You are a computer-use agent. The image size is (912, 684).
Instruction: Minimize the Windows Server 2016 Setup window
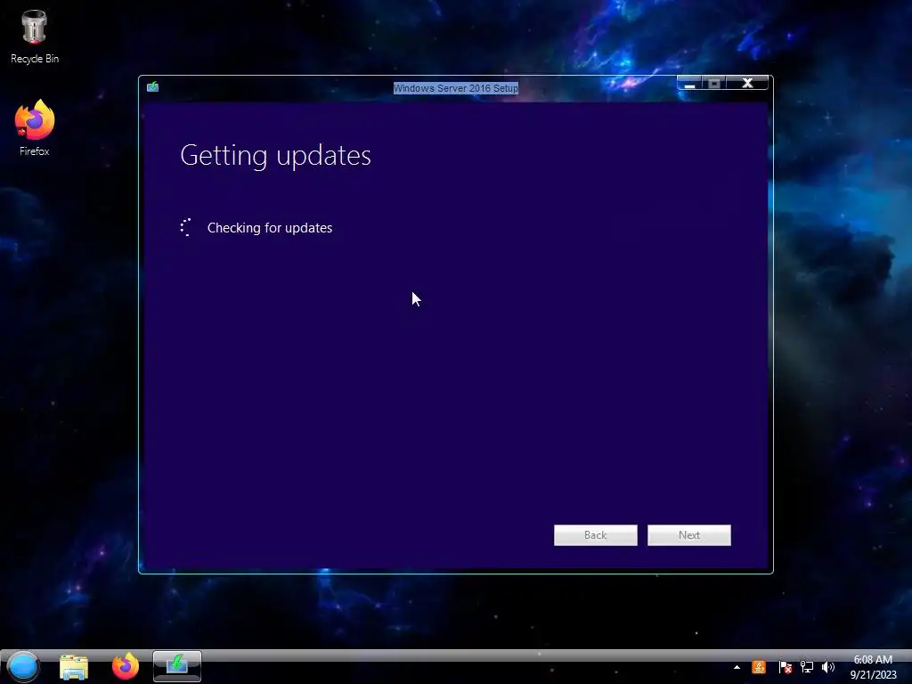690,83
